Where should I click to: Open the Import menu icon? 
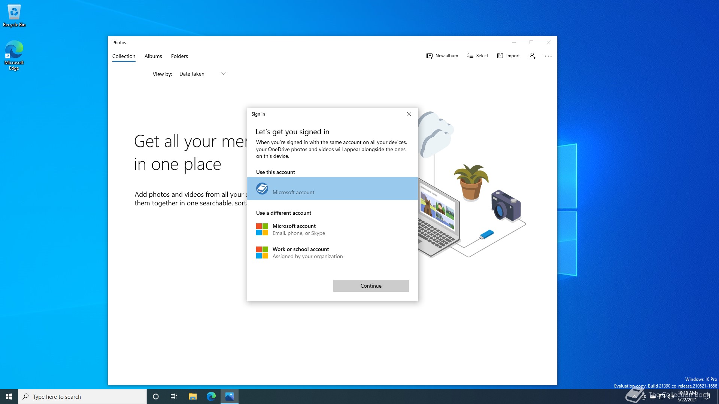coord(500,55)
